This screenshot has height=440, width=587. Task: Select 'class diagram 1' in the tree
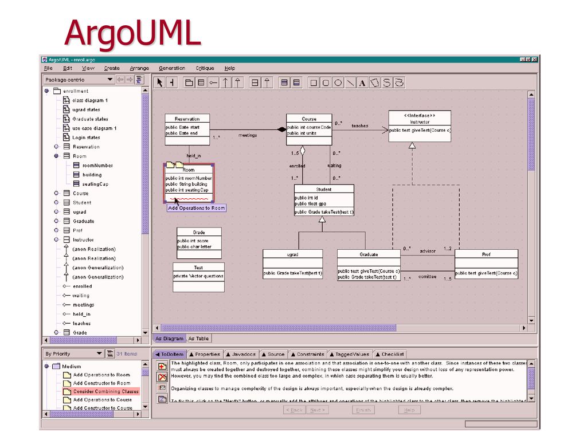(90, 100)
